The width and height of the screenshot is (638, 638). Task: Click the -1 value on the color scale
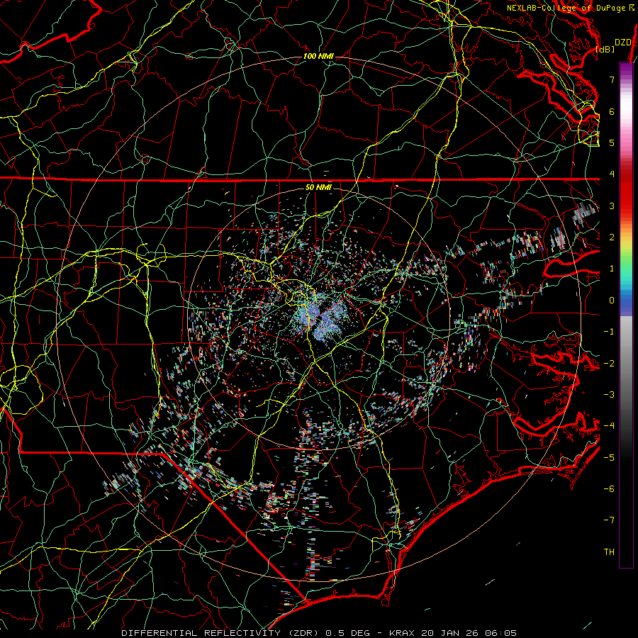click(x=609, y=332)
